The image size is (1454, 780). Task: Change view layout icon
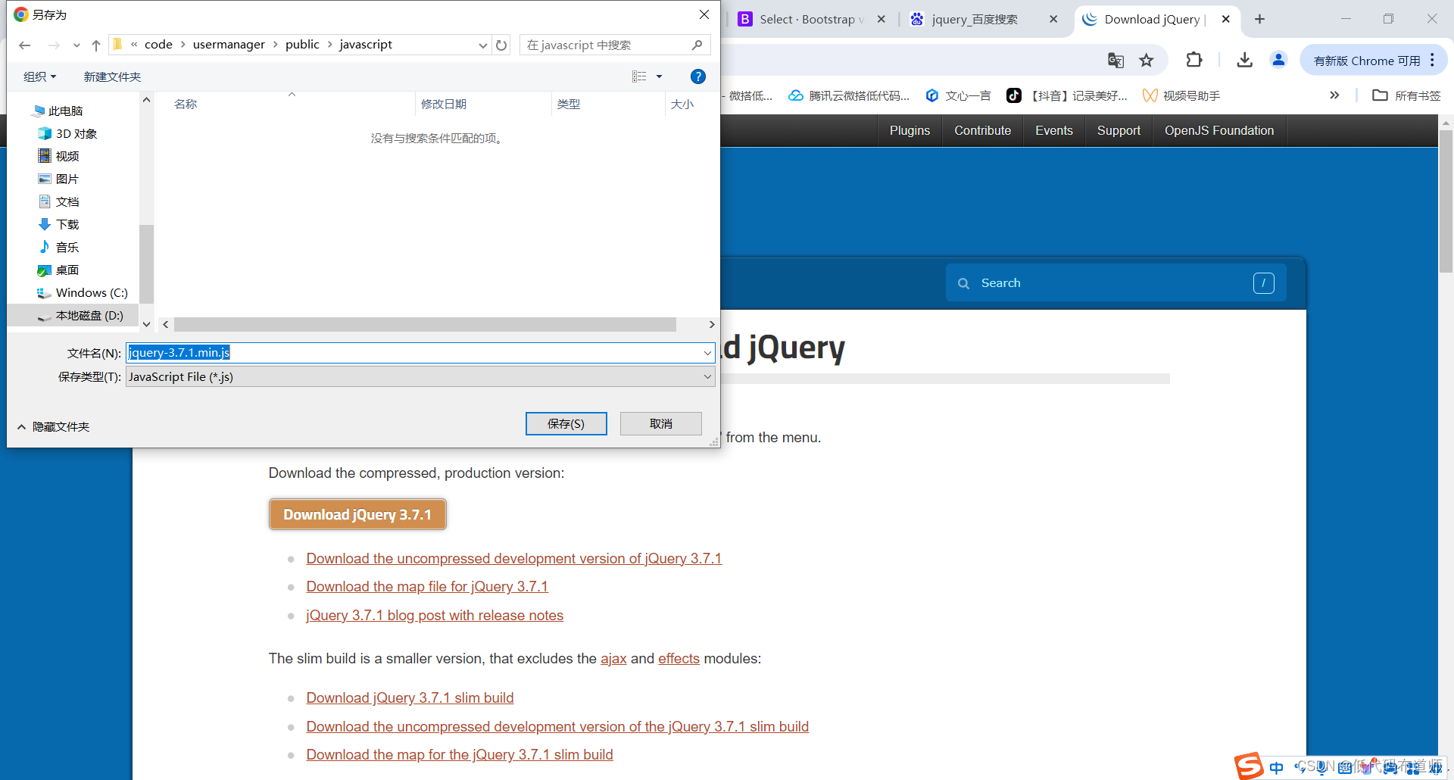(639, 76)
